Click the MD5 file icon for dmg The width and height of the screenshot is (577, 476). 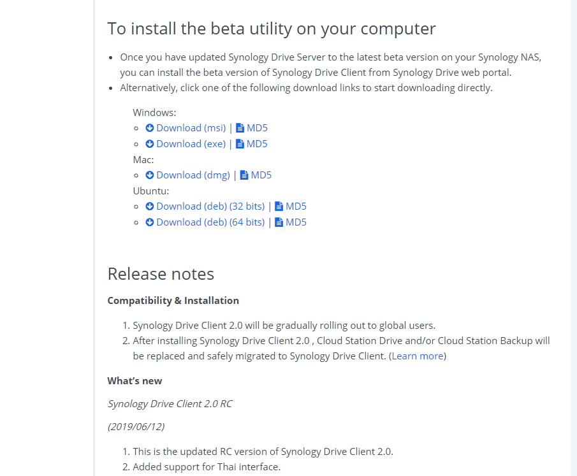point(244,175)
